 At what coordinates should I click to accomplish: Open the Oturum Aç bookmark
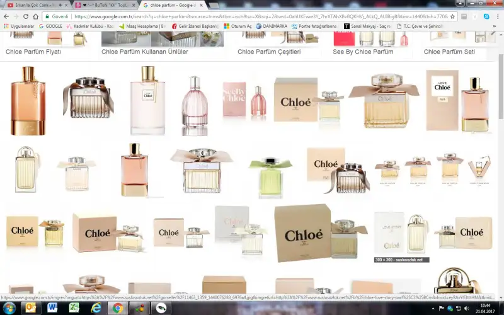point(238,26)
